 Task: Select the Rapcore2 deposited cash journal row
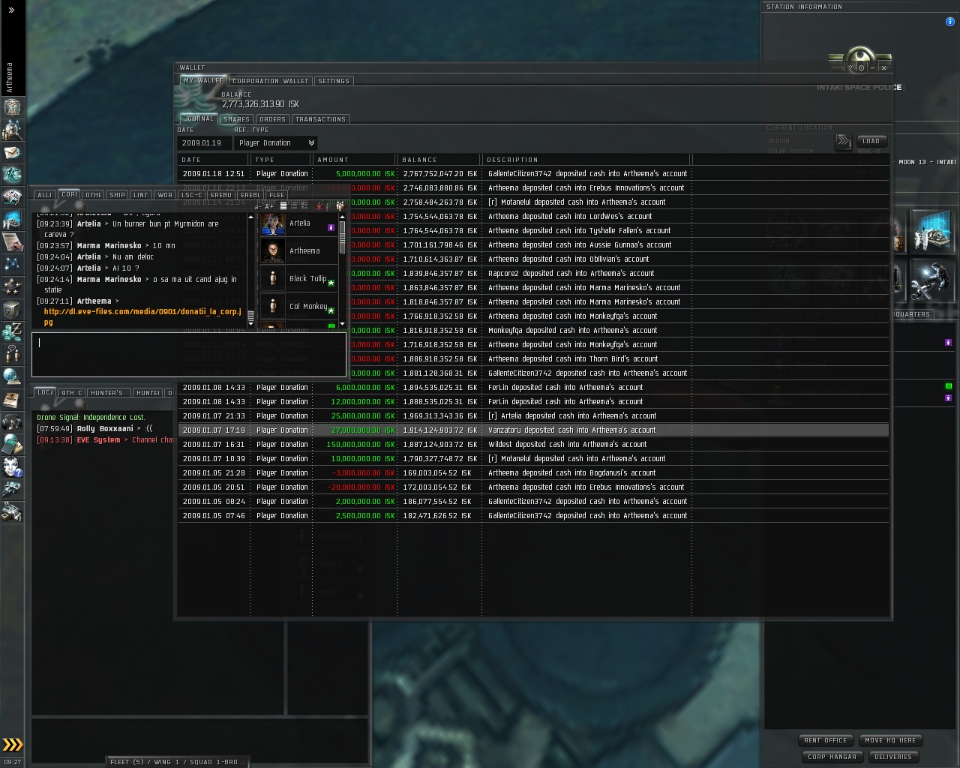533,274
